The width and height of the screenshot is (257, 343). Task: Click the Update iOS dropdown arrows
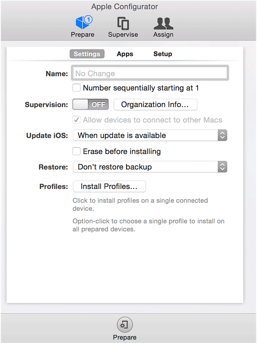(x=222, y=135)
